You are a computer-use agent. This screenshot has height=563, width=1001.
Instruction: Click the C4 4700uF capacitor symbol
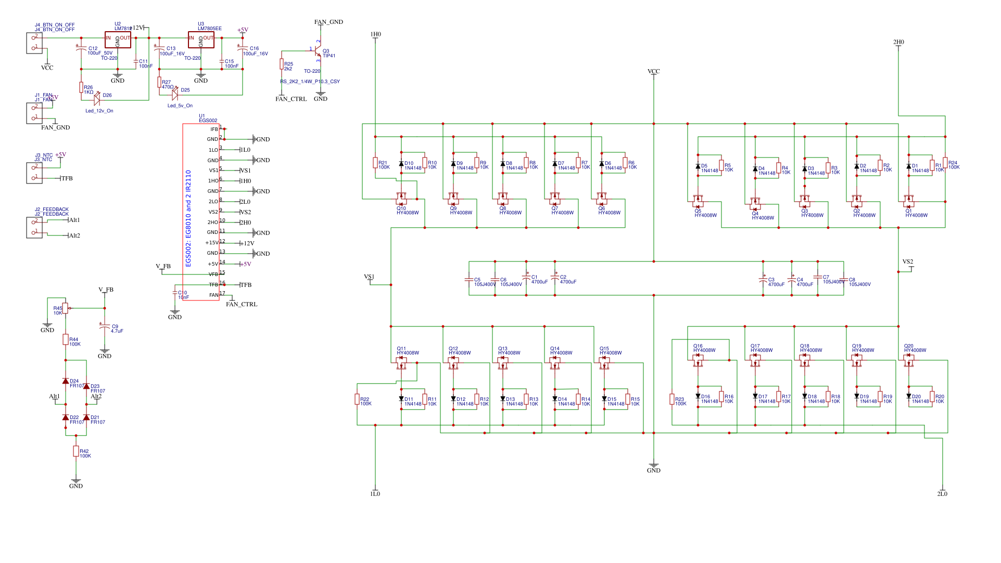(x=792, y=279)
